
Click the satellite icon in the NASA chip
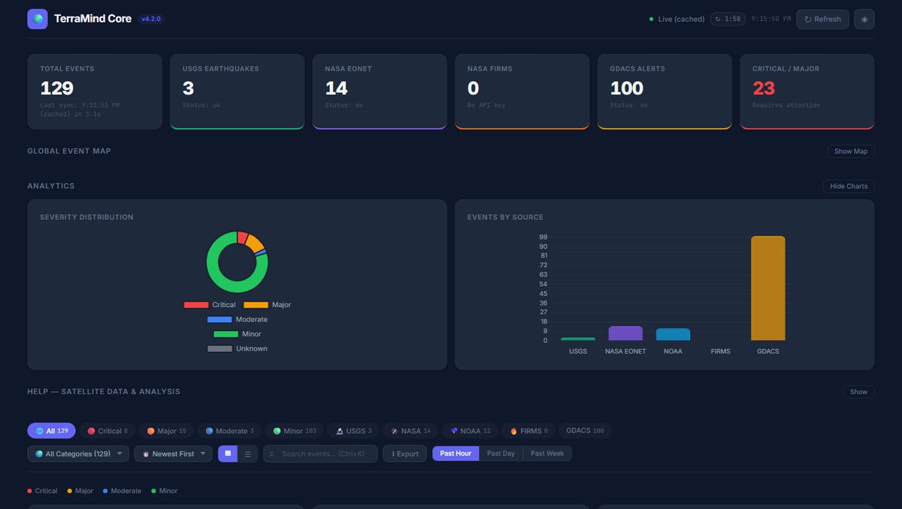(395, 431)
